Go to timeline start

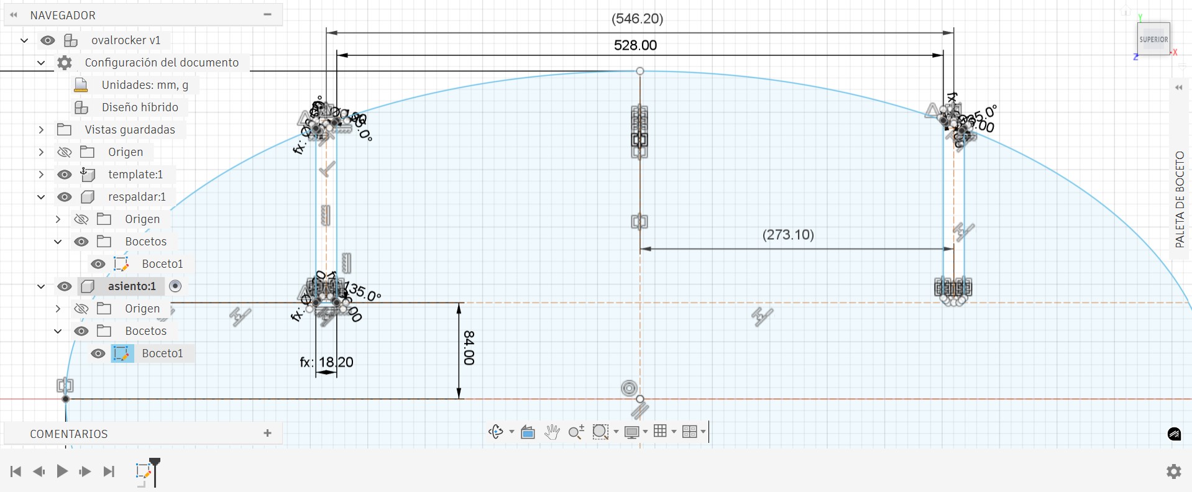16,471
